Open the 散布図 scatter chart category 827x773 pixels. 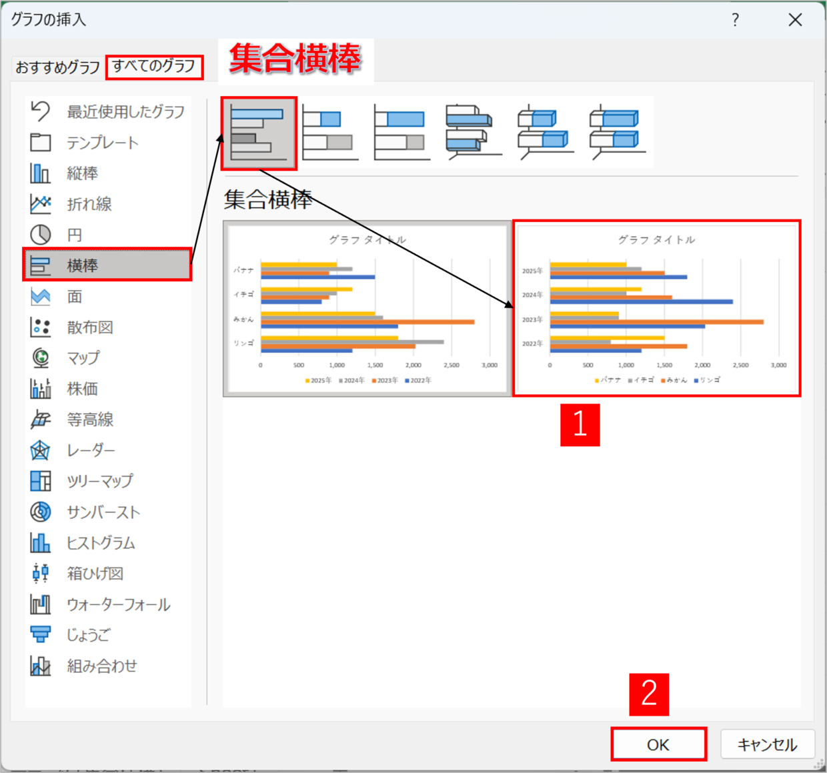pos(89,327)
